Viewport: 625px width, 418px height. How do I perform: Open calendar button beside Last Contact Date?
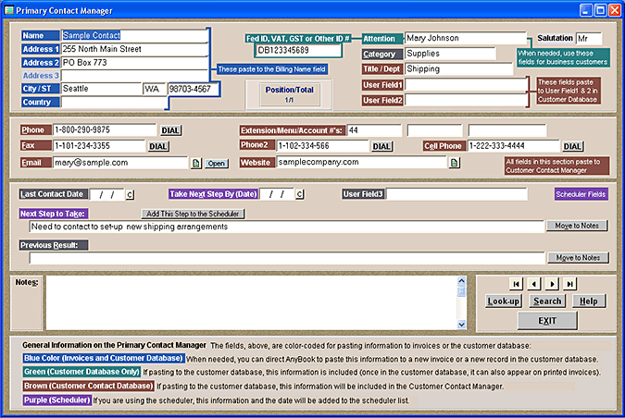(x=130, y=194)
